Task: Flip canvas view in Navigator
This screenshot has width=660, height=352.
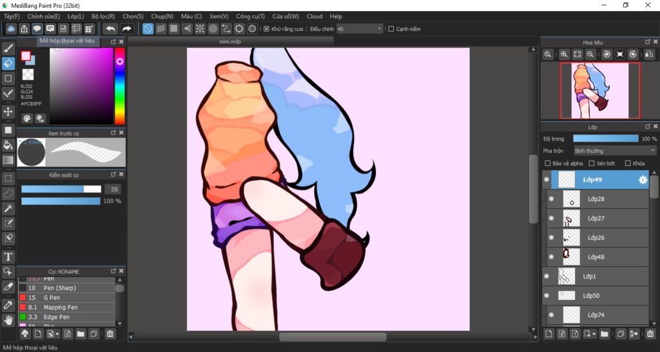Action: (x=648, y=54)
